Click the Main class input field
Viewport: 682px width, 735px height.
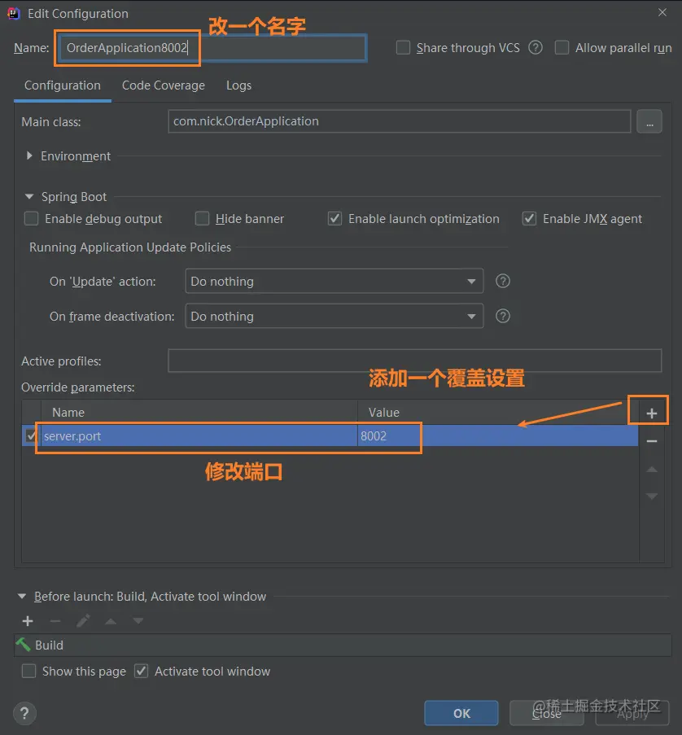coord(400,121)
